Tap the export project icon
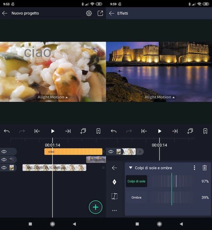Screen dimensions: 212x230 (x=100, y=13)
